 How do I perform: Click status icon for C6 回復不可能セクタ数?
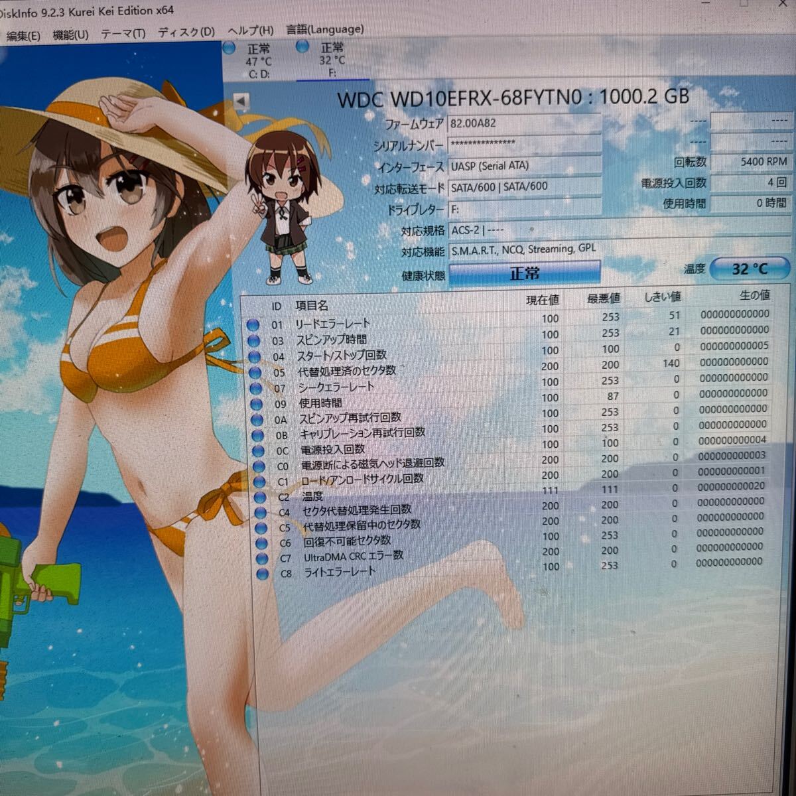point(262,543)
